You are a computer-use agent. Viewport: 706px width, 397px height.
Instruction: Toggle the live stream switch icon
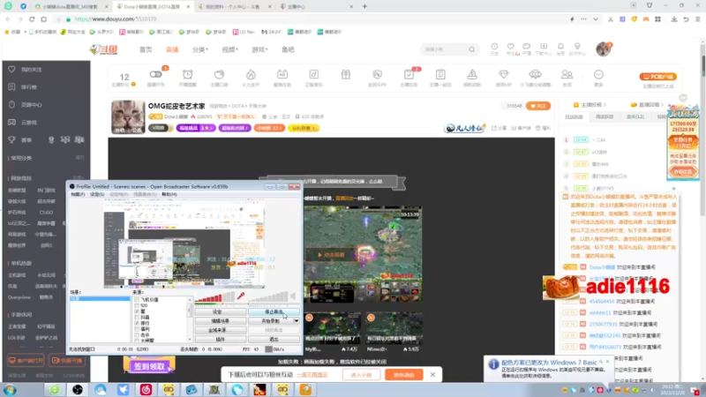click(x=156, y=74)
